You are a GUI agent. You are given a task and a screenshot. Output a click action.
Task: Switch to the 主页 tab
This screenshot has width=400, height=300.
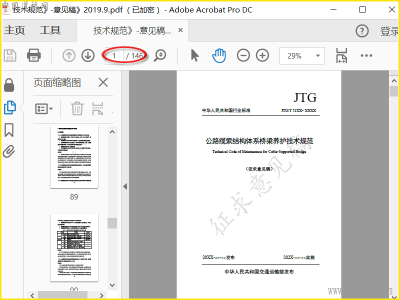pyautogui.click(x=14, y=30)
